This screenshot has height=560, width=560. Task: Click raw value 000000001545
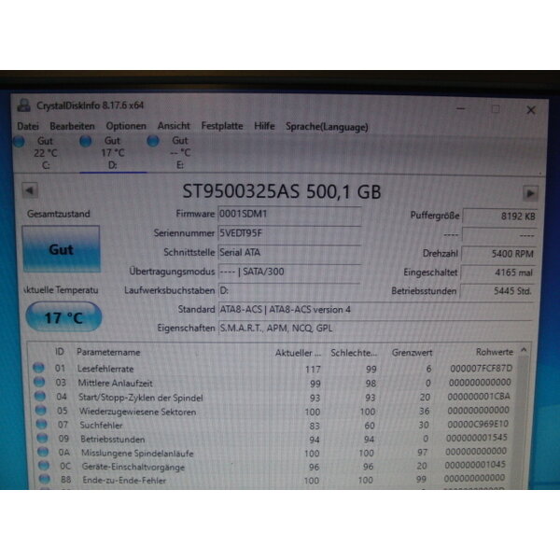[x=476, y=438]
